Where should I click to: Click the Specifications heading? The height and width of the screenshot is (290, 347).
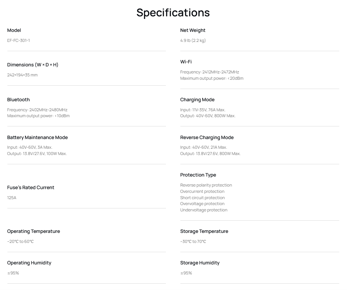[x=173, y=13]
